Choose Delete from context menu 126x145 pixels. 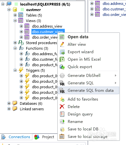tap(88, 107)
